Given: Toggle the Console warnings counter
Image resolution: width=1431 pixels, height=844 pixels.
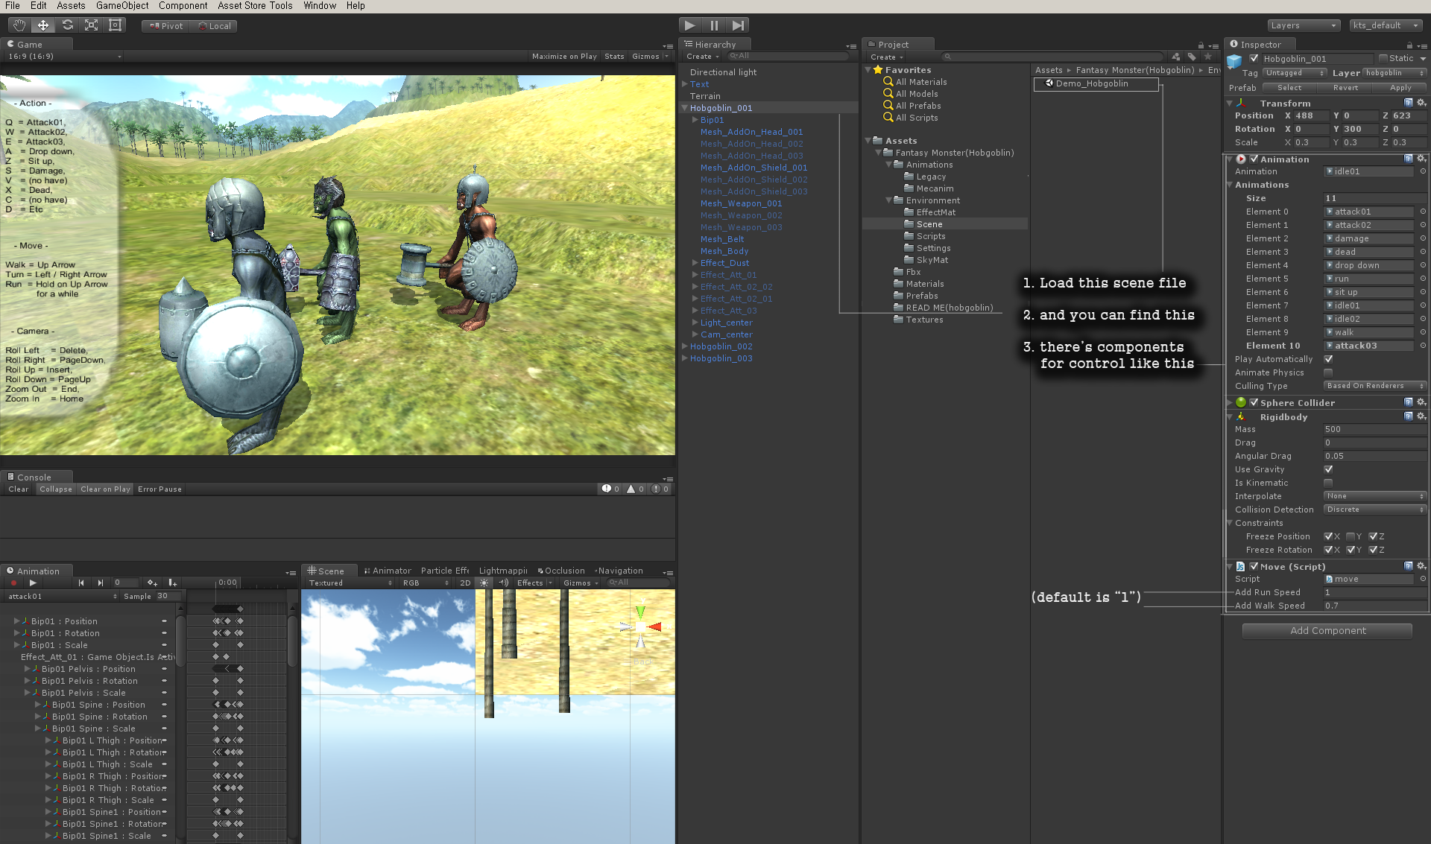Looking at the screenshot, I should coord(636,489).
